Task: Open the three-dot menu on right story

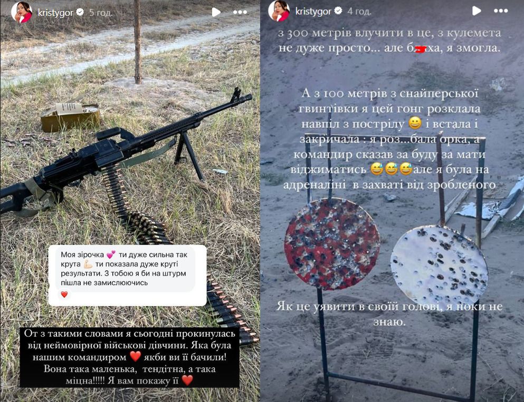Action: [x=501, y=11]
